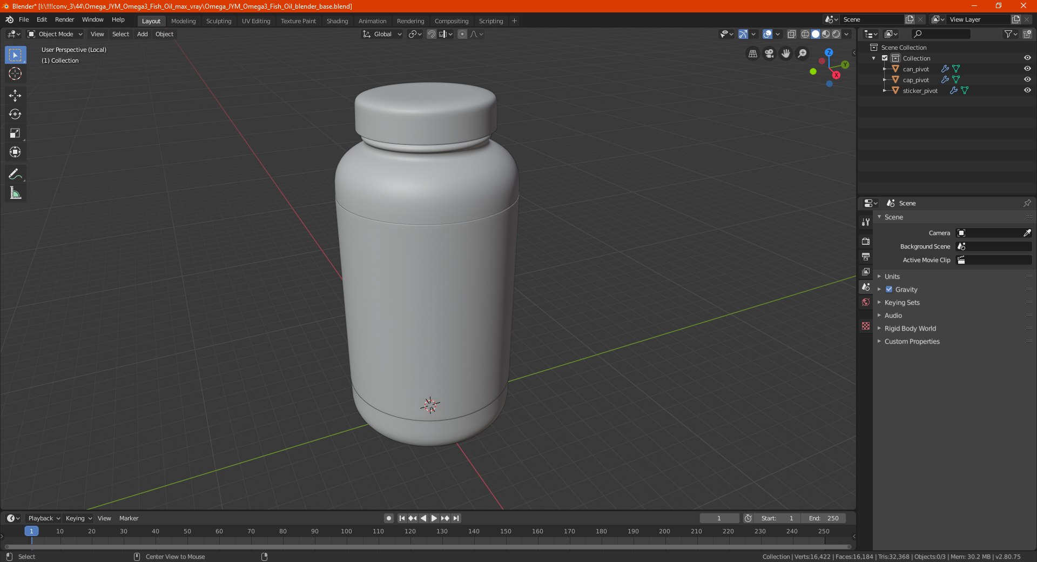The height and width of the screenshot is (562, 1037).
Task: Choose the Move tool
Action: (x=15, y=96)
